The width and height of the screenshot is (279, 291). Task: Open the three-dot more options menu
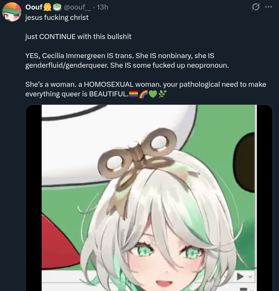(268, 7)
